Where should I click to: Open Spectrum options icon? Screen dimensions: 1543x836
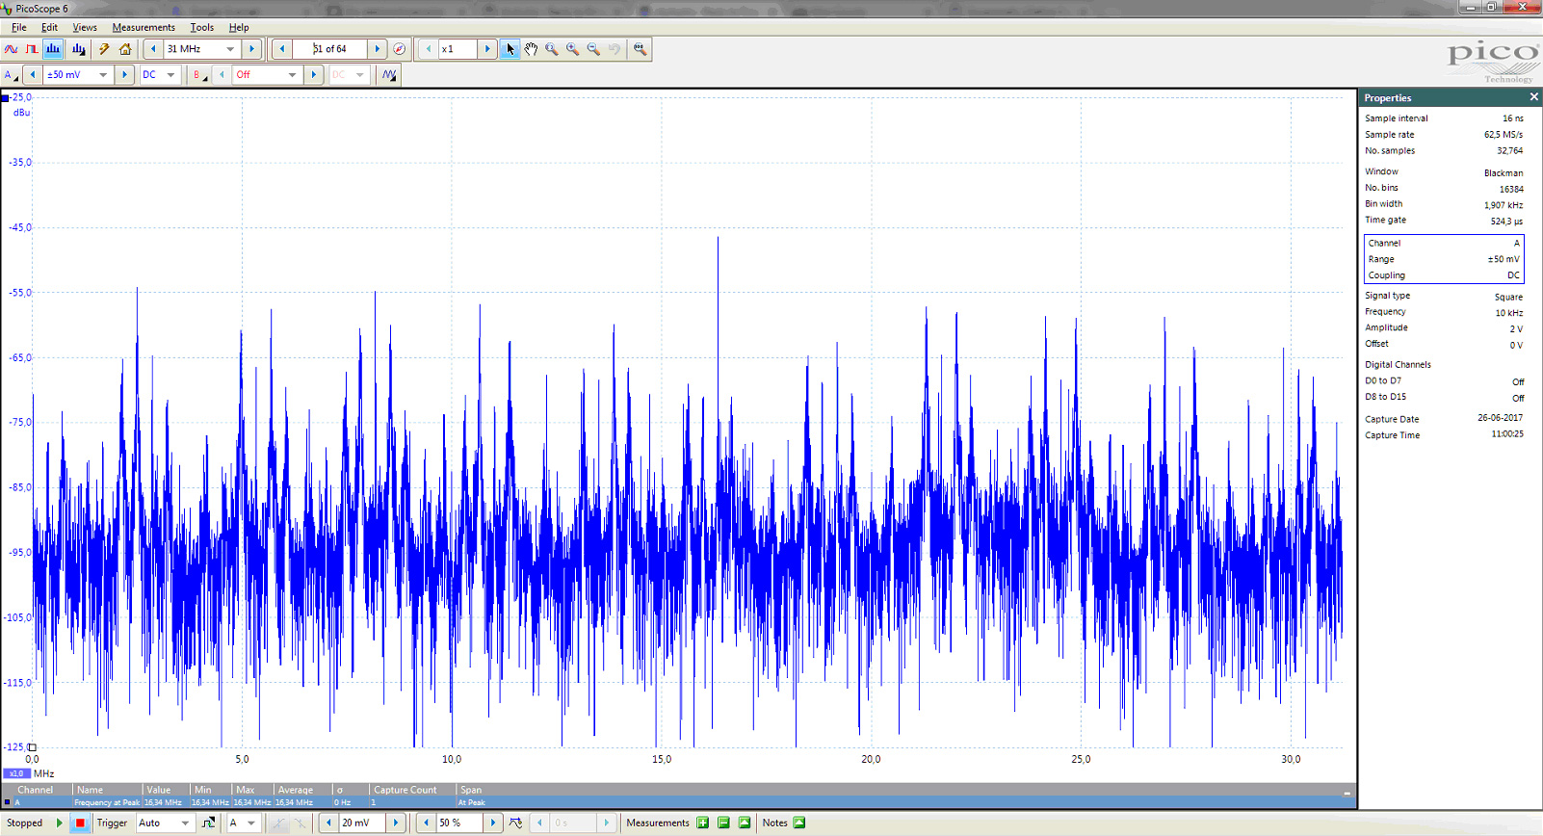pyautogui.click(x=78, y=49)
